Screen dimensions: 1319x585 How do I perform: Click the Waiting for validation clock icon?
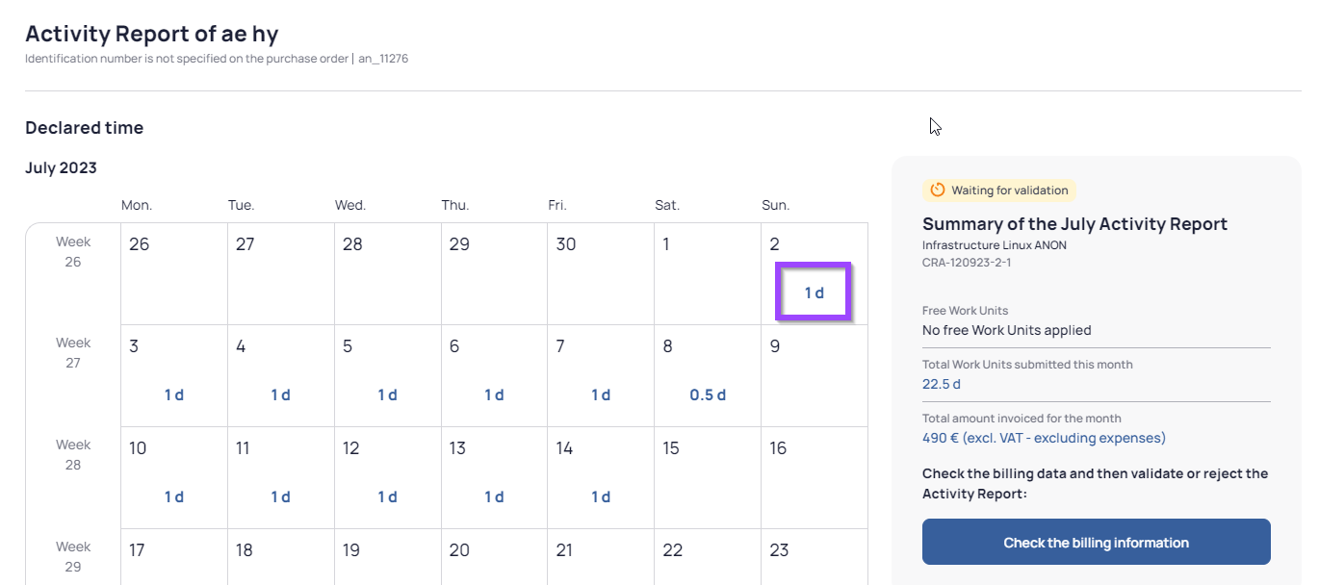(938, 191)
